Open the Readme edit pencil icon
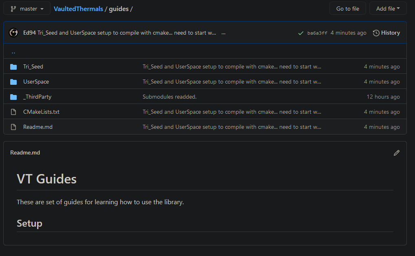415x256 pixels. point(397,153)
